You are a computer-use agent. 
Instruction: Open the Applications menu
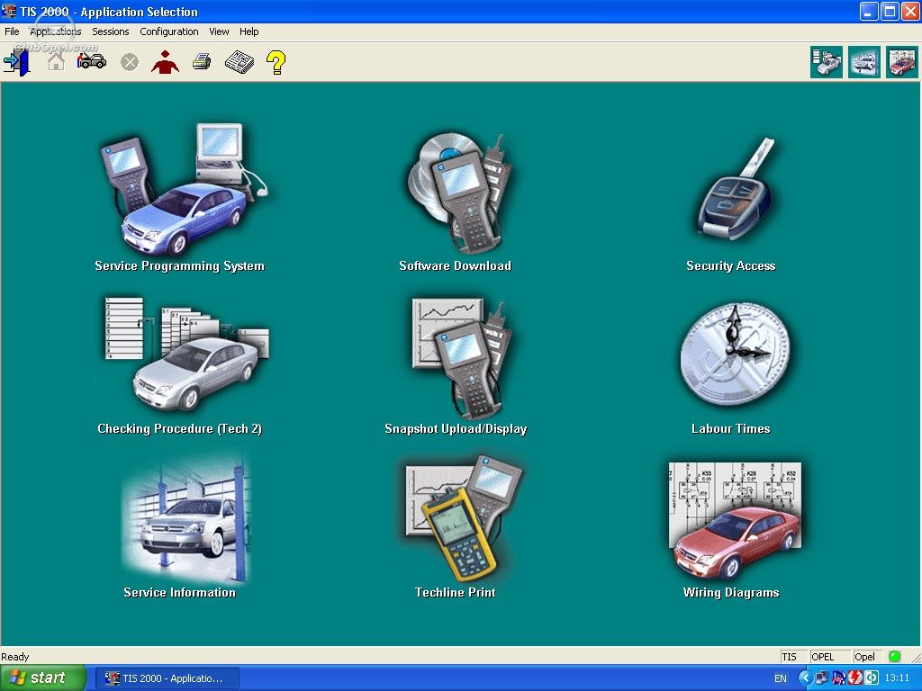(55, 31)
